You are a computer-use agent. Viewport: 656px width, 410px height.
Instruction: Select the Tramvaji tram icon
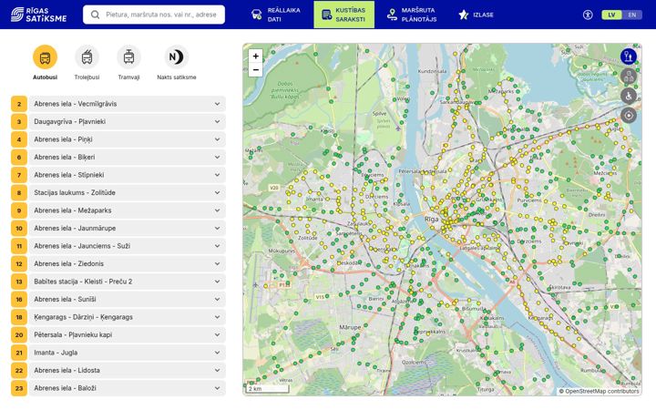pos(128,57)
